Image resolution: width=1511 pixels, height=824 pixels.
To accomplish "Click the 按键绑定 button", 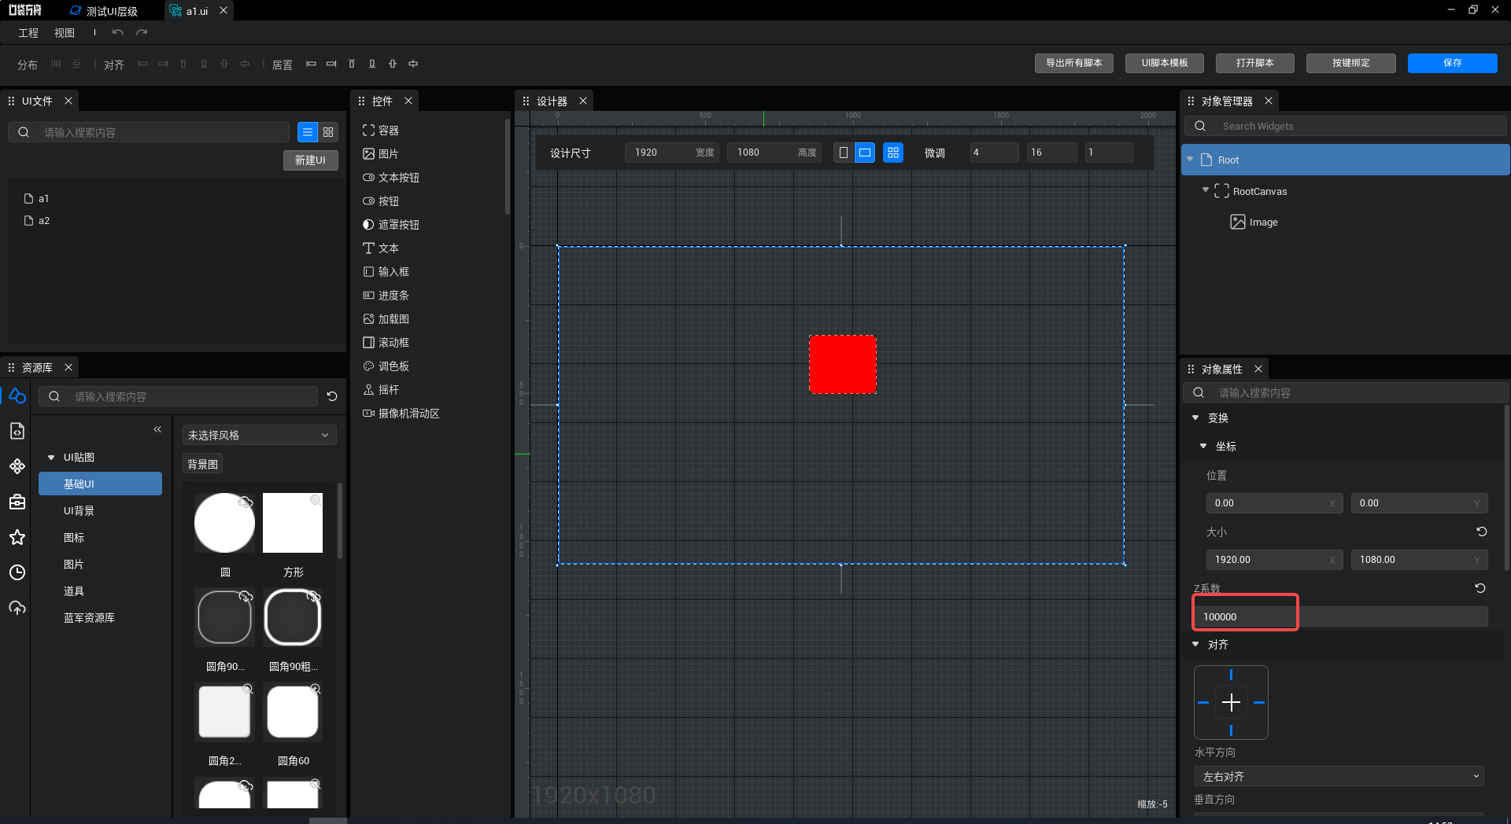I will (x=1350, y=63).
